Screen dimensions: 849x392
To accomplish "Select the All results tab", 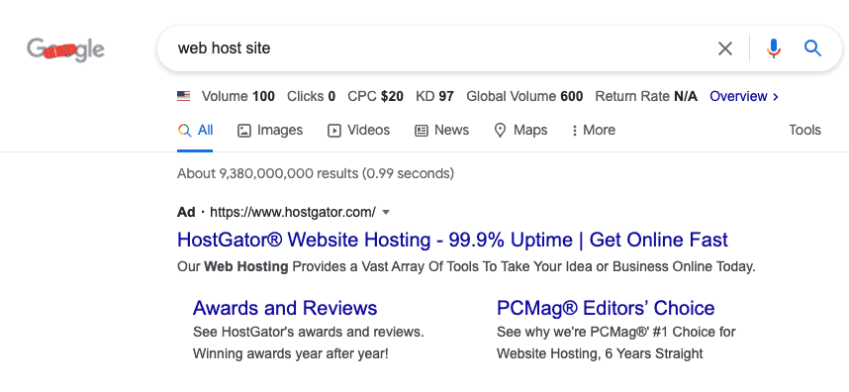I will [196, 130].
